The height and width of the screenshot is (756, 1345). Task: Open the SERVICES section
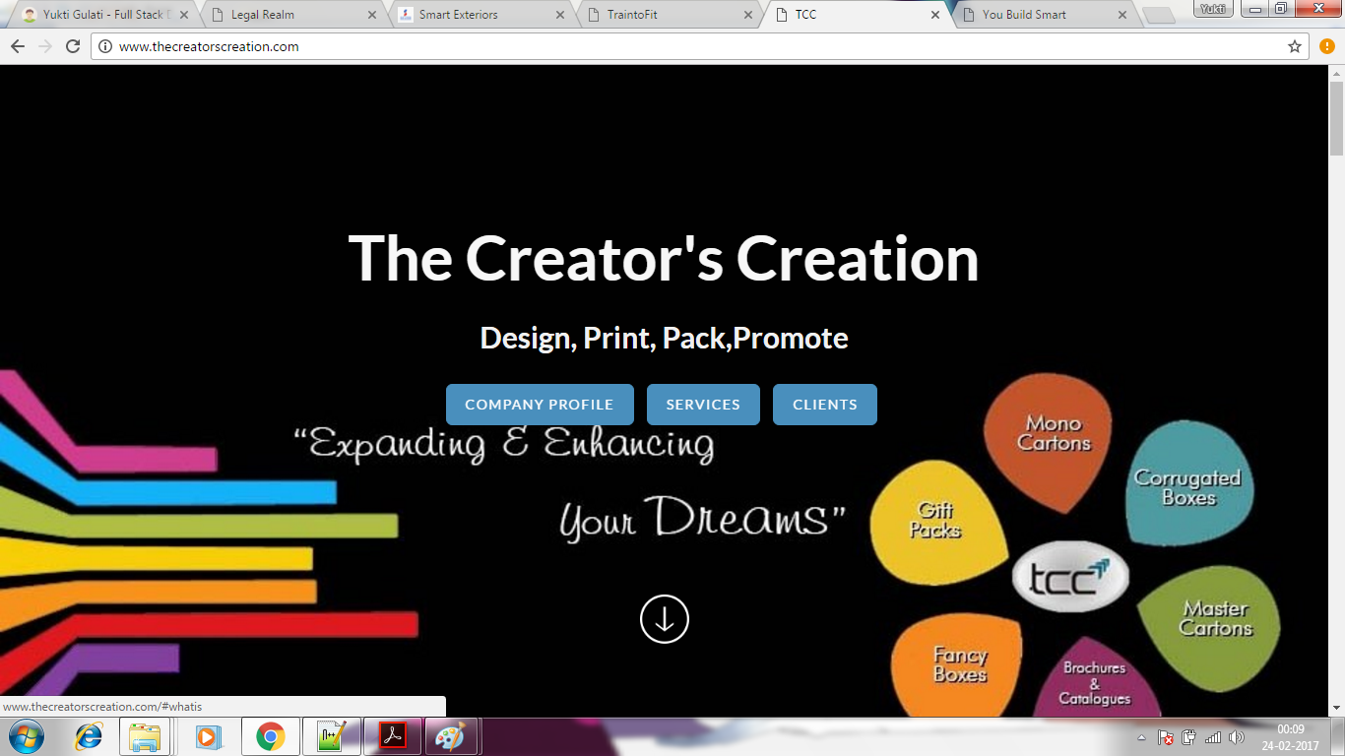pos(703,405)
